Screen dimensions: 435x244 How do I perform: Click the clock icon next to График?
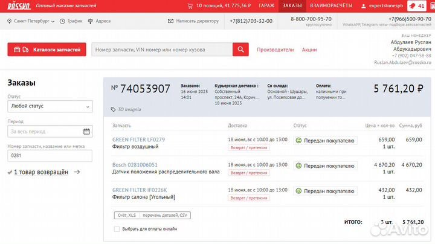[62, 21]
